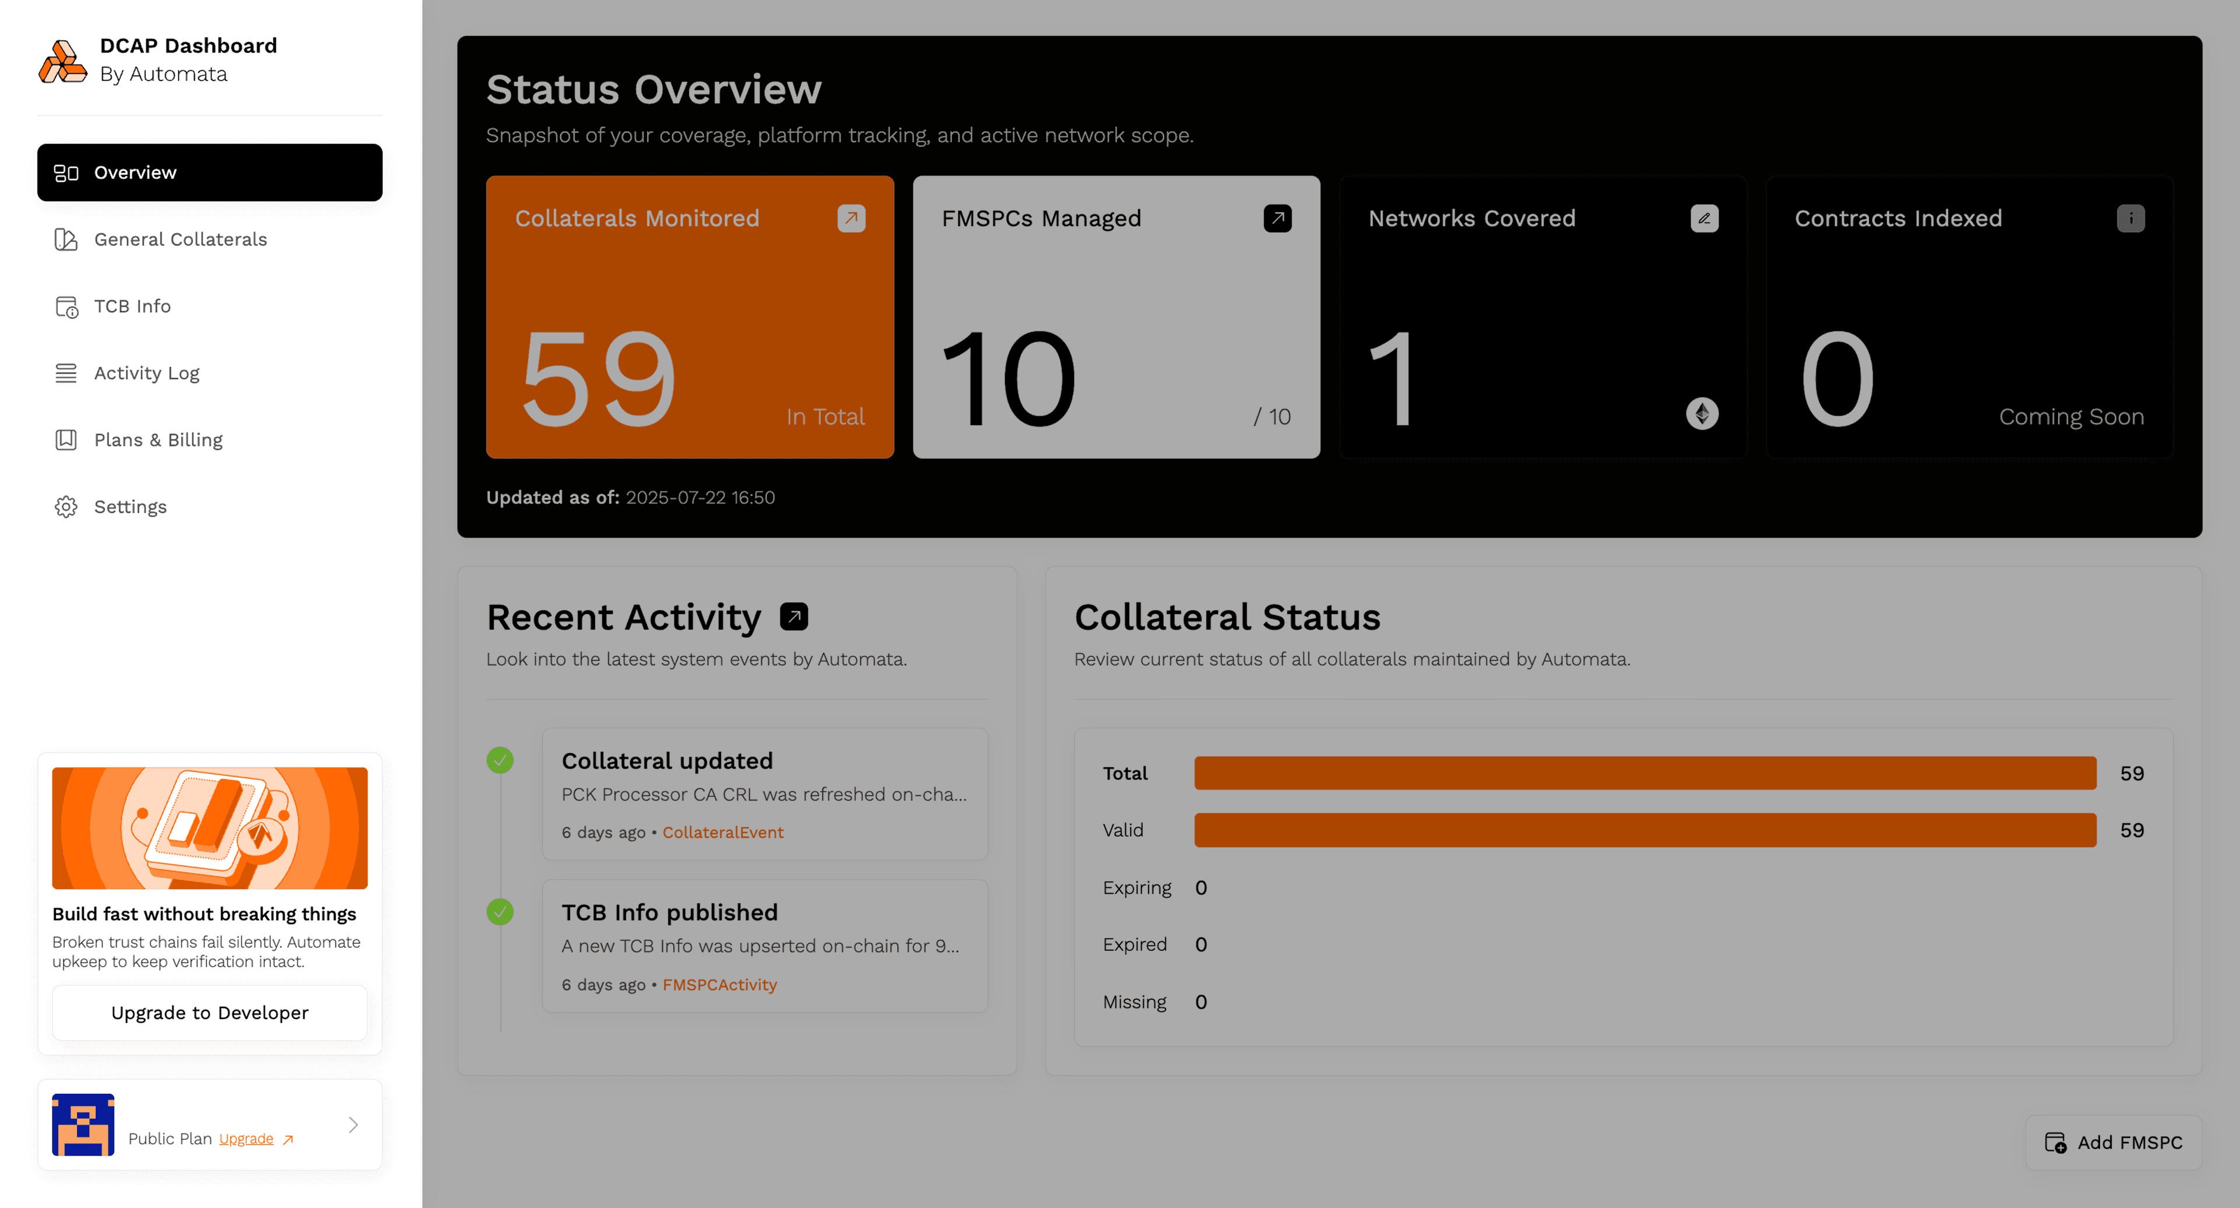Open the CollateralEvent link
Viewport: 2240px width, 1208px height.
pos(723,832)
